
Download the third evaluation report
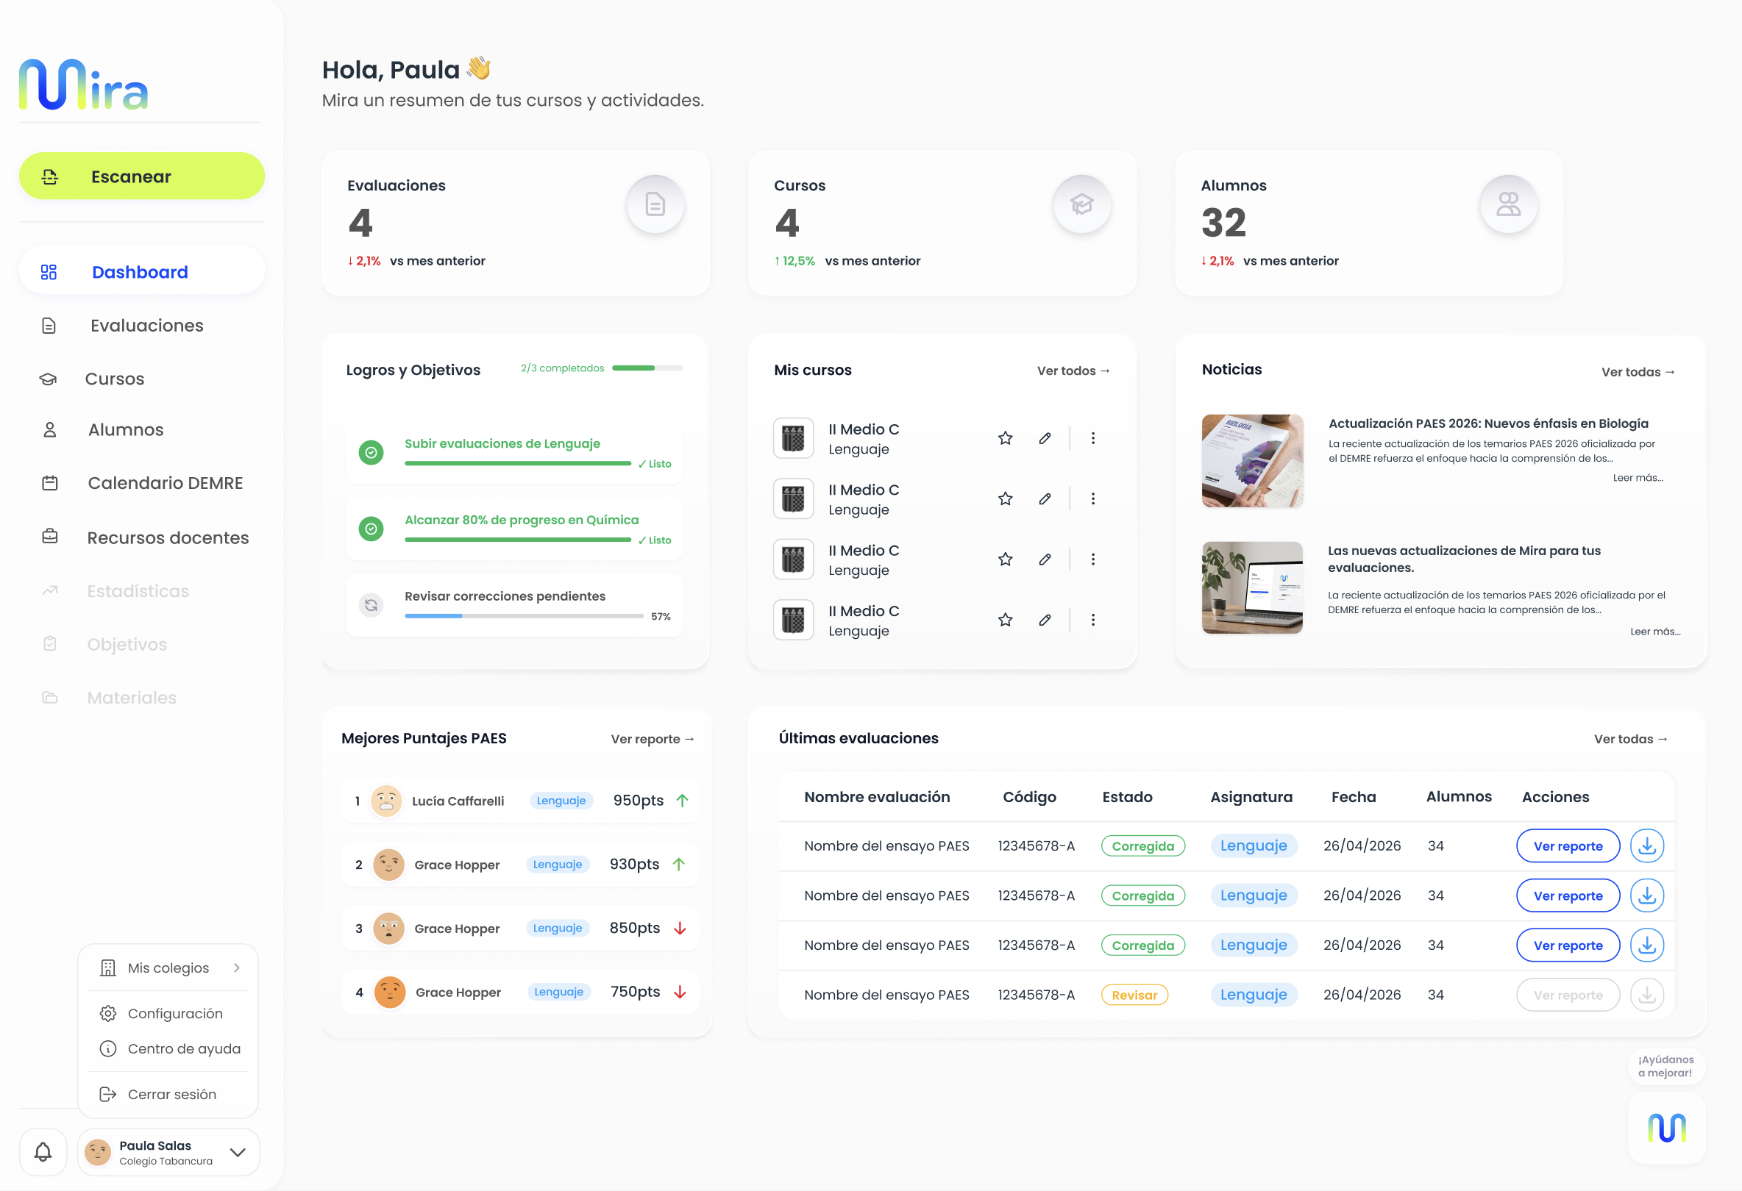coord(1647,945)
